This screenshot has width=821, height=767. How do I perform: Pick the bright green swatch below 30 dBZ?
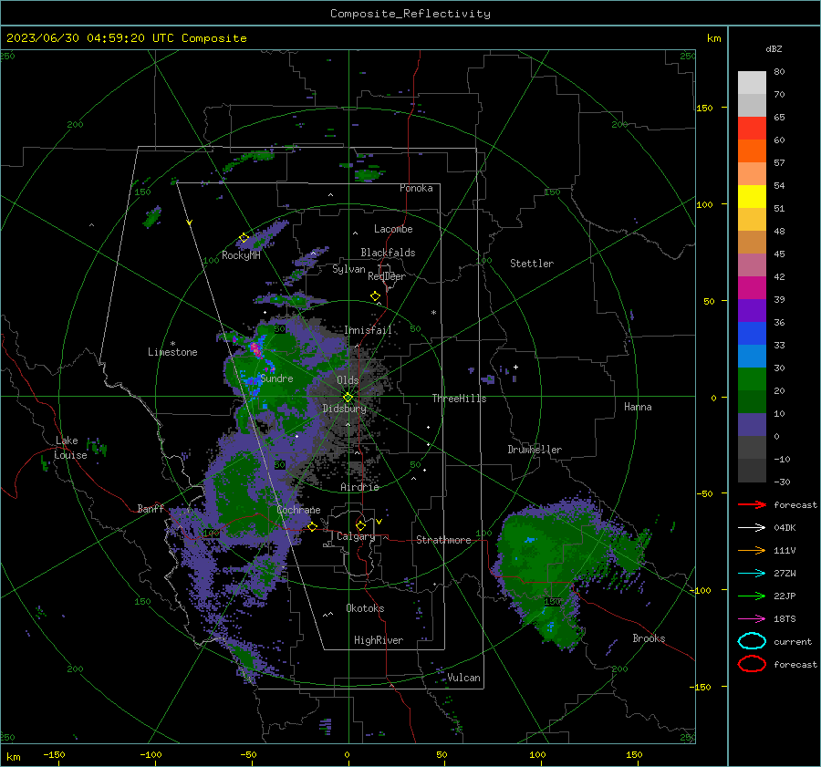click(752, 379)
